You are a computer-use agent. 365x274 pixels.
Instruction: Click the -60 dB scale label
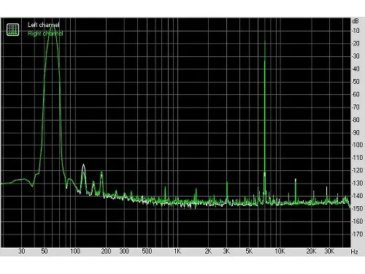(x=356, y=94)
